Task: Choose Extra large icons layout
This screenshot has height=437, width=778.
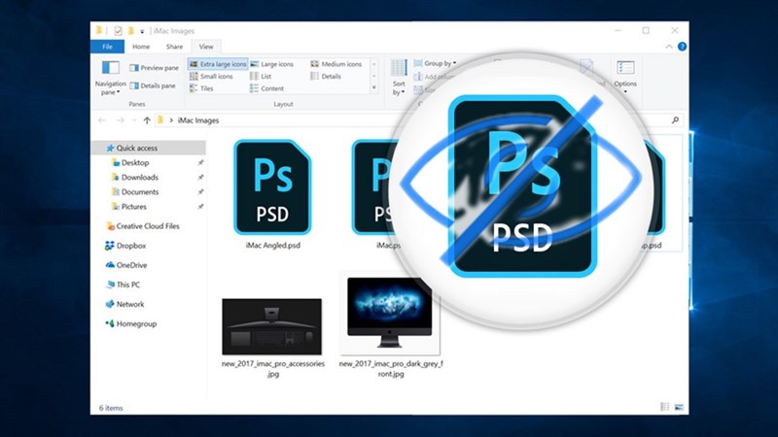Action: click(x=218, y=64)
